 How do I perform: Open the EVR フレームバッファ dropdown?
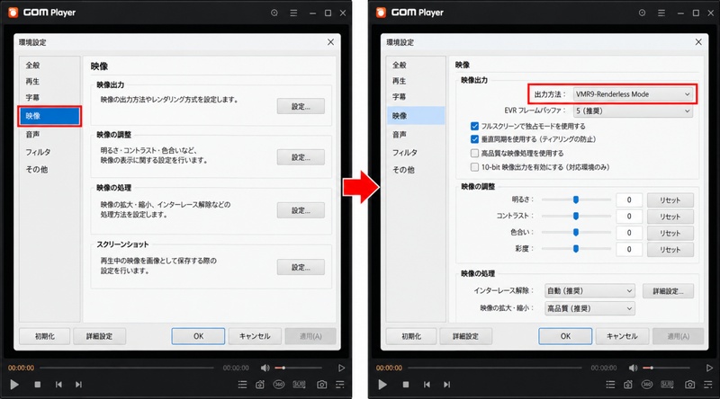coord(633,111)
